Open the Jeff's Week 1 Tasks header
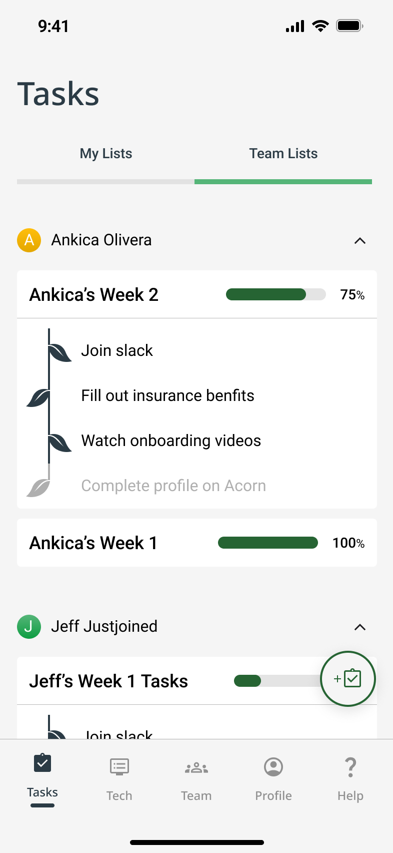This screenshot has height=853, width=393. point(109,681)
